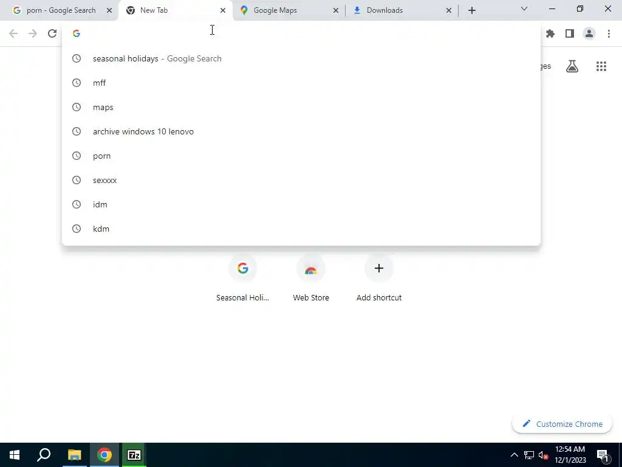The height and width of the screenshot is (467, 622).
Task: Open the Chrome three-dot menu
Action: [x=609, y=34]
